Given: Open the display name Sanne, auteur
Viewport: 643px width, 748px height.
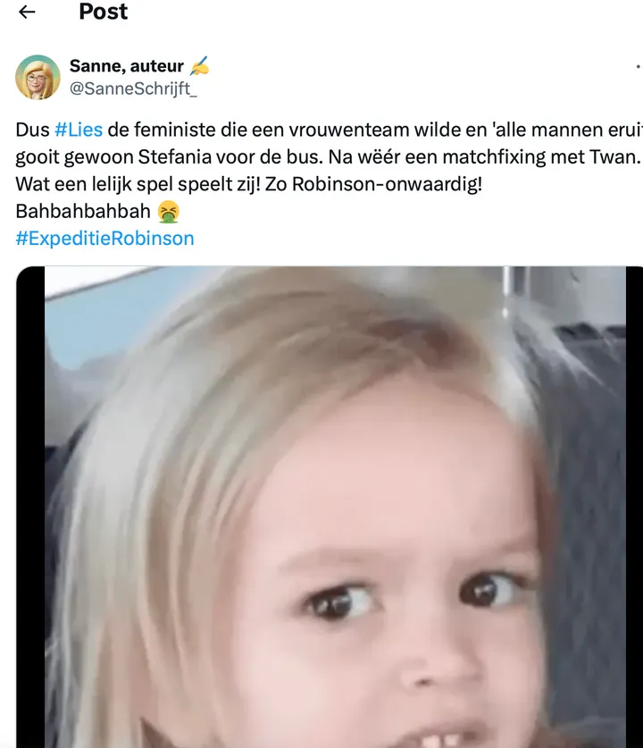Looking at the screenshot, I should click(x=126, y=66).
